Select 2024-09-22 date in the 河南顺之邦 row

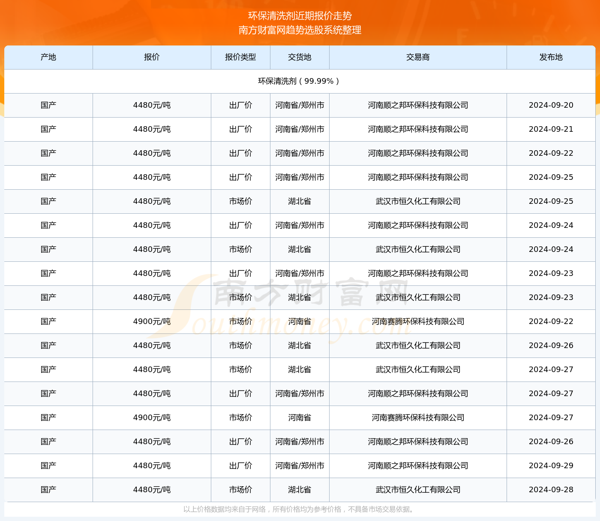coord(551,153)
